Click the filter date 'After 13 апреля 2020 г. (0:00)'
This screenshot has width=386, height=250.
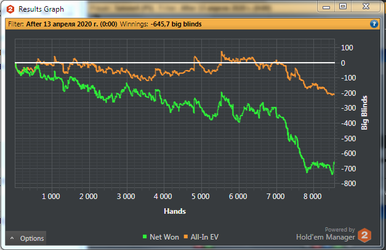pos(71,24)
